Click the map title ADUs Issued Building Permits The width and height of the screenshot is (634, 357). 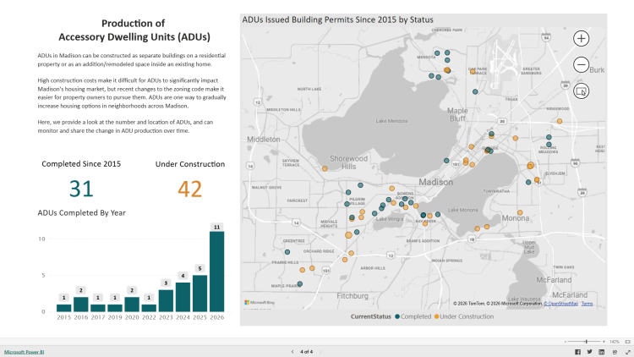[337, 19]
